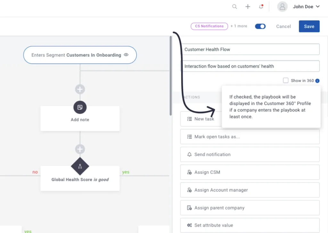Click the Assign Account manager person icon
This screenshot has height=233, width=328.
tap(189, 190)
